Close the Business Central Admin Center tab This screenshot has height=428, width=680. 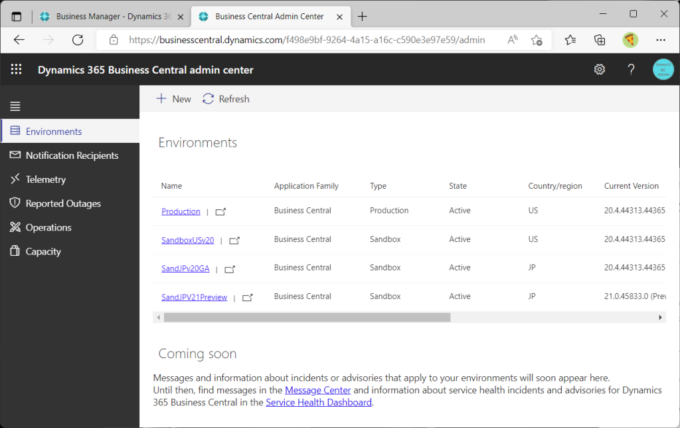click(339, 17)
